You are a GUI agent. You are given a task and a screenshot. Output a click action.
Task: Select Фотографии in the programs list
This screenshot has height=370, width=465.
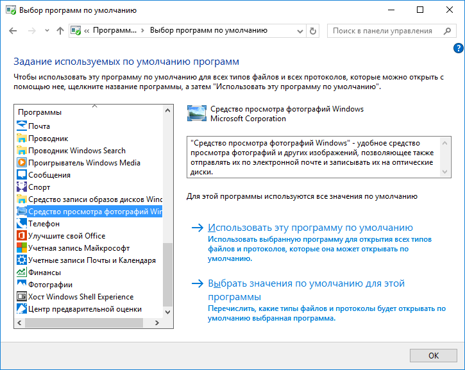tap(50, 284)
